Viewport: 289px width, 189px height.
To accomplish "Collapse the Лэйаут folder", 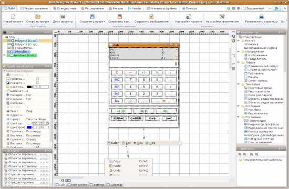I will coord(239,62).
